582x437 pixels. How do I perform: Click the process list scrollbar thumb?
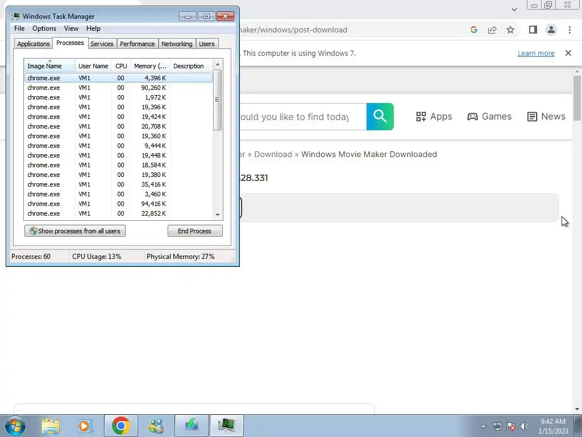tap(218, 100)
